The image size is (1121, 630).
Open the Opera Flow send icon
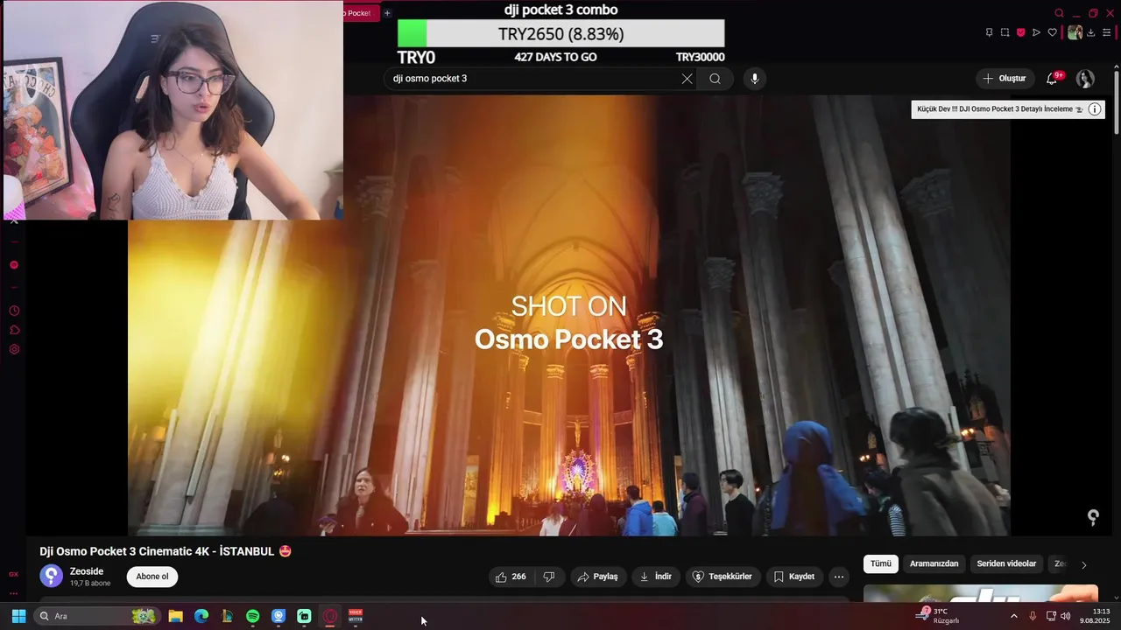click(1036, 32)
